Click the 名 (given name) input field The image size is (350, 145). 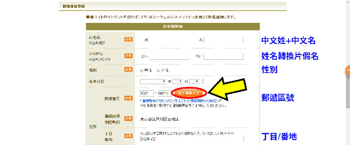coord(224,40)
